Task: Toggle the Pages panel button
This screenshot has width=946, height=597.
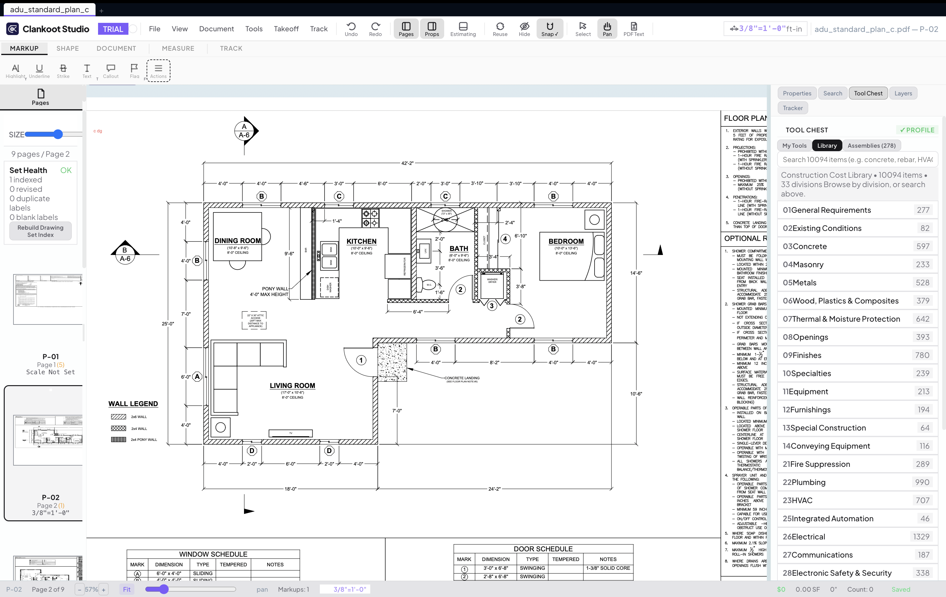Action: (x=406, y=29)
